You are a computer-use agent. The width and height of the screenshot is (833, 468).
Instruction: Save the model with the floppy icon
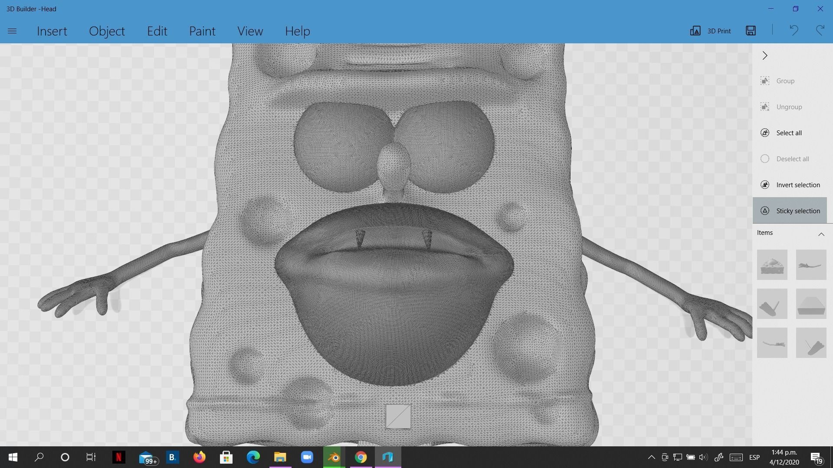point(751,30)
